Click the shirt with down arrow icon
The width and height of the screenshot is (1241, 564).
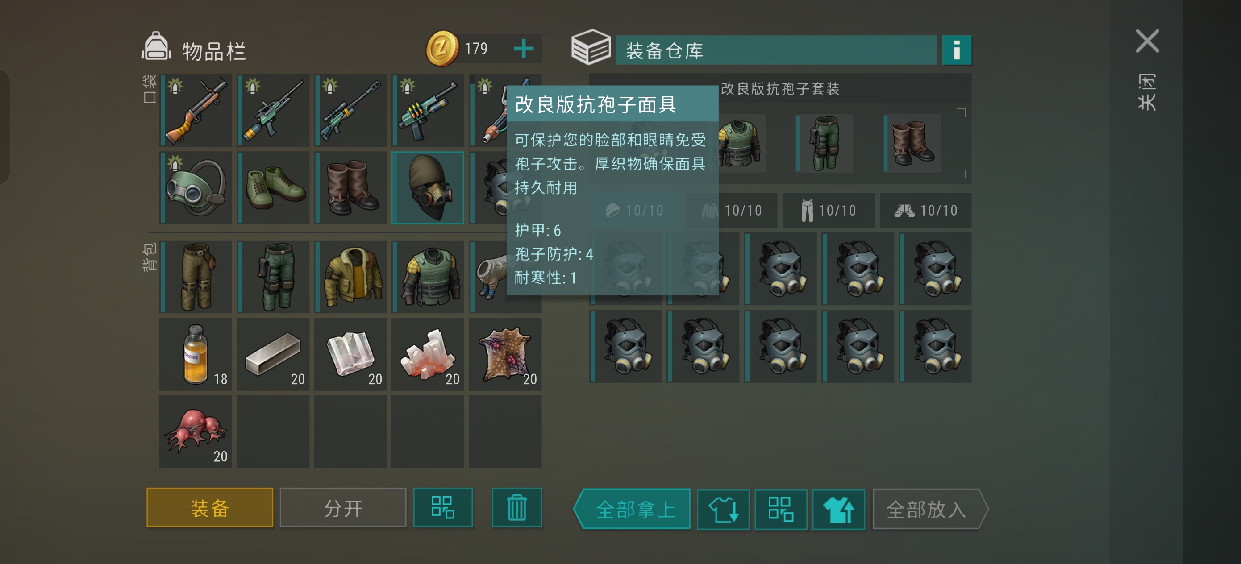coord(723,509)
